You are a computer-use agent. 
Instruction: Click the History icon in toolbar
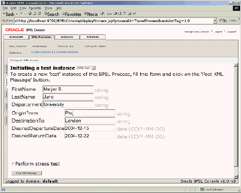[102, 14]
